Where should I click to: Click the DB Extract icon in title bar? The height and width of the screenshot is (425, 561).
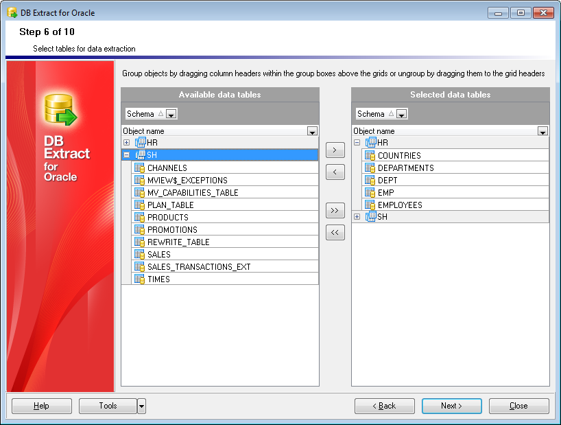(12, 13)
